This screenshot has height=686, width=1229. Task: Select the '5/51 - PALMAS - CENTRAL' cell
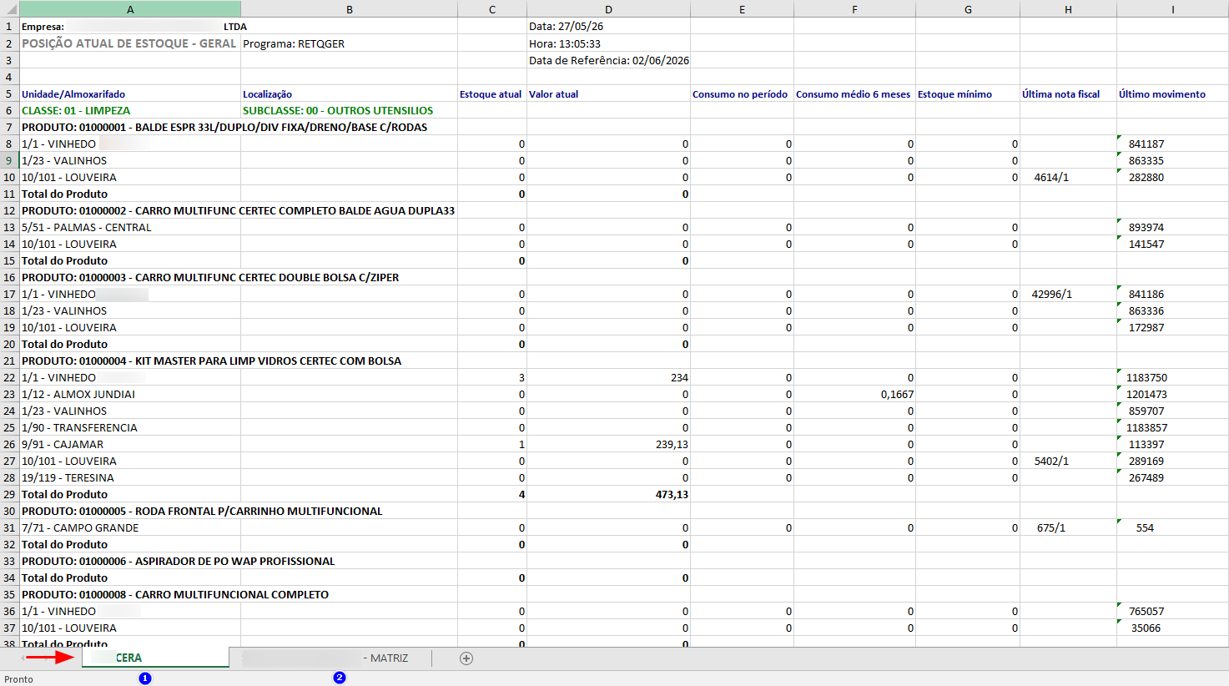(x=130, y=227)
